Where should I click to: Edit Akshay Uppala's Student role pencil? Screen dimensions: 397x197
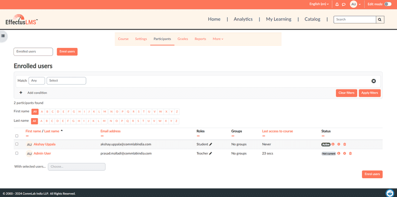pyautogui.click(x=210, y=144)
